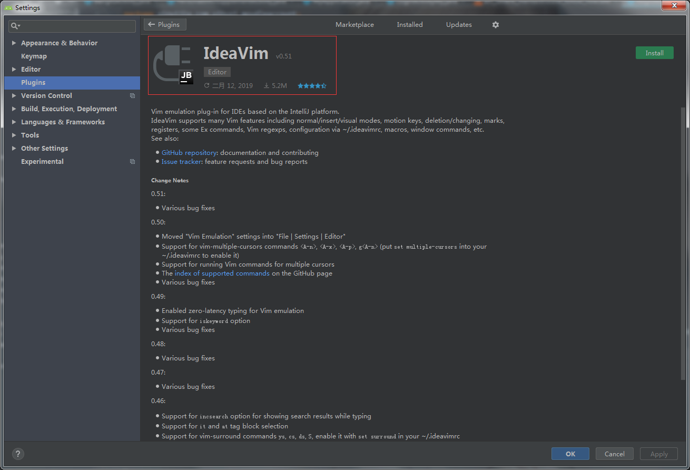Open the plugin manager gear menu
Screen dimensions: 690x470
(x=495, y=25)
